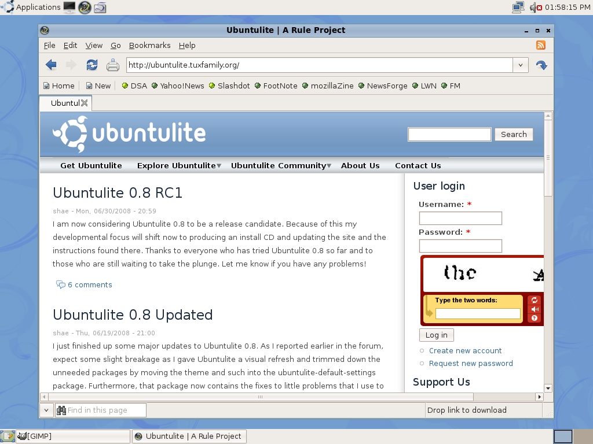Open the NewsForge smart bookmark
This screenshot has width=593, height=444.
pos(383,86)
